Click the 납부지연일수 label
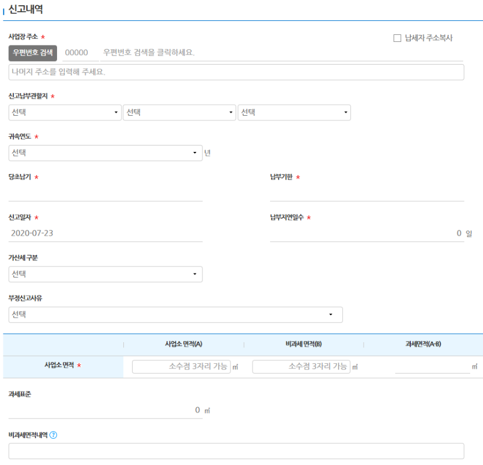This screenshot has width=483, height=465. 287,218
